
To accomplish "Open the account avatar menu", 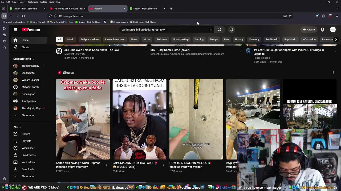I will point(333,29).
